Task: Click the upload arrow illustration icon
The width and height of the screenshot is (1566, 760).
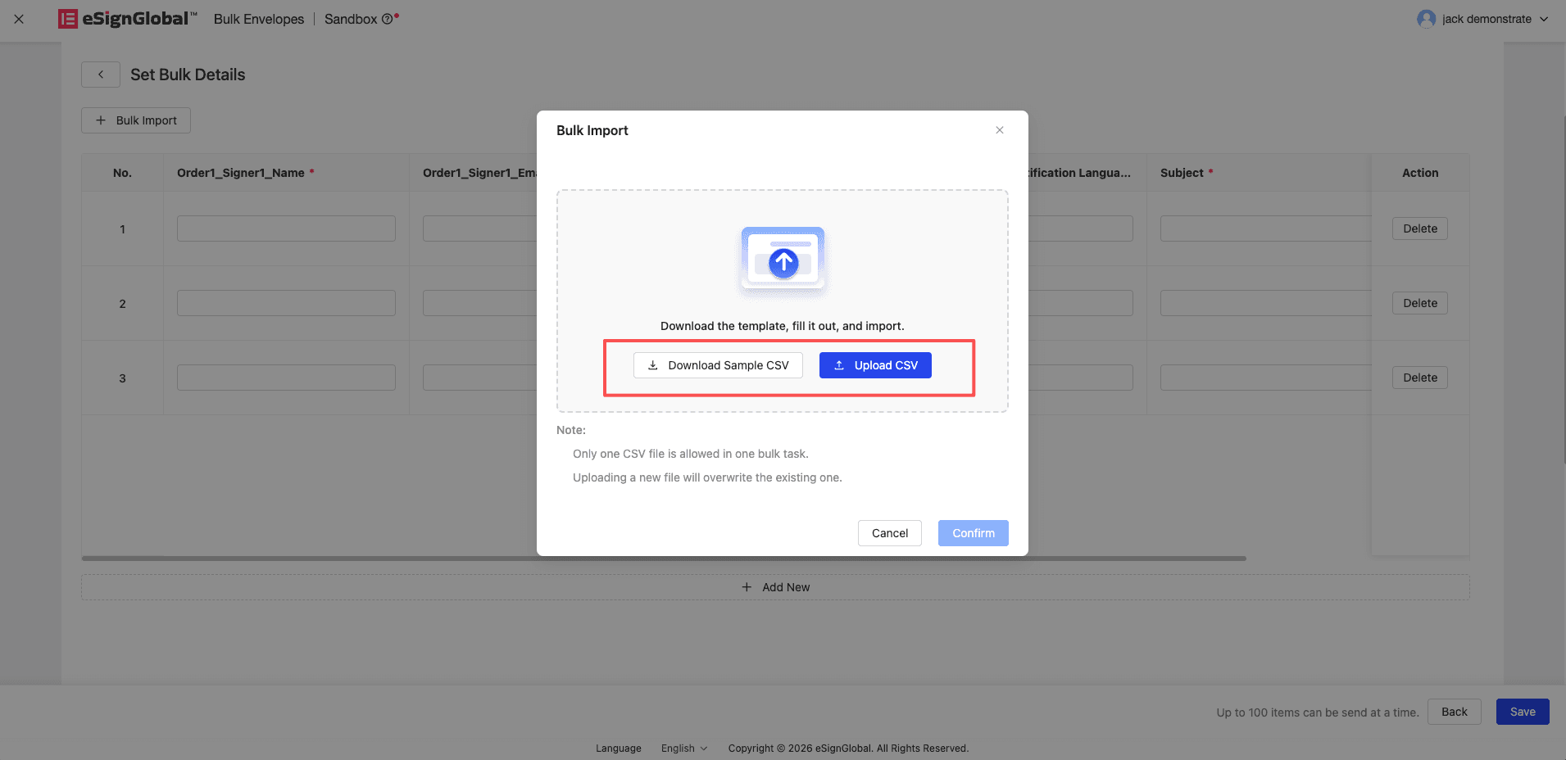Action: (783, 262)
